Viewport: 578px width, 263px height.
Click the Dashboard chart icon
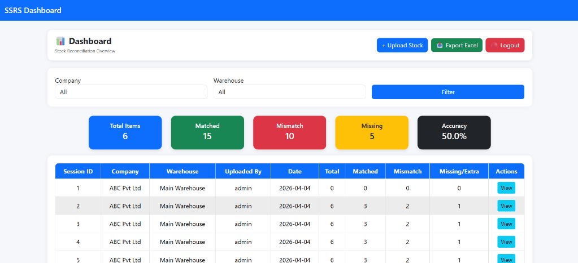pyautogui.click(x=60, y=41)
